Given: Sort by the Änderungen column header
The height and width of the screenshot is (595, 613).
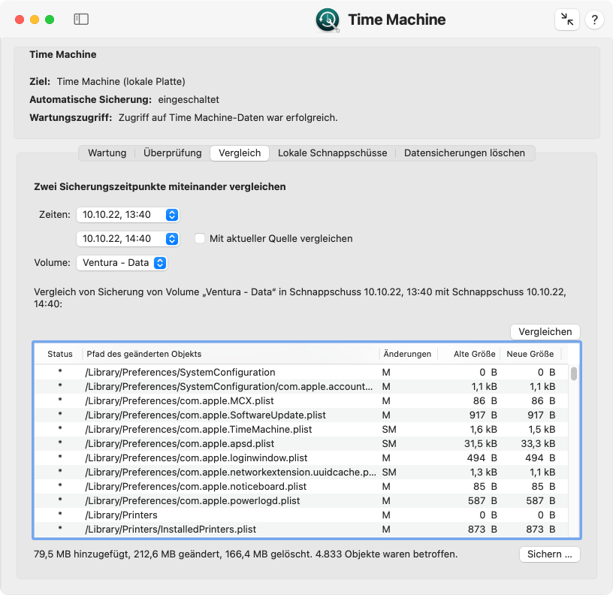Looking at the screenshot, I should pos(407,354).
